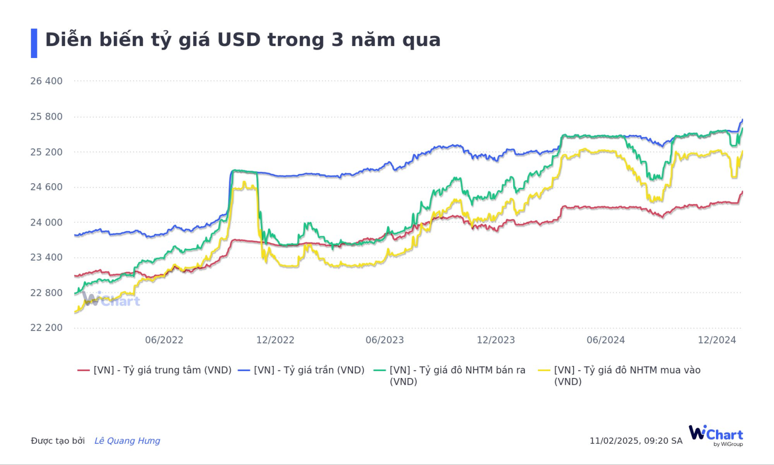
Task: Click the timestamp 11/02/2025, 09:20 SA
Action: coord(636,441)
